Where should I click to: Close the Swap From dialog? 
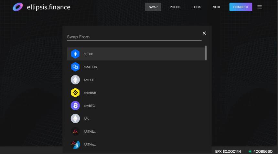point(204,33)
